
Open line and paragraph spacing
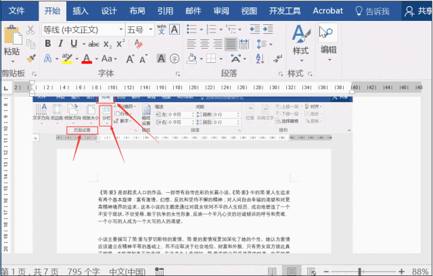(x=262, y=44)
